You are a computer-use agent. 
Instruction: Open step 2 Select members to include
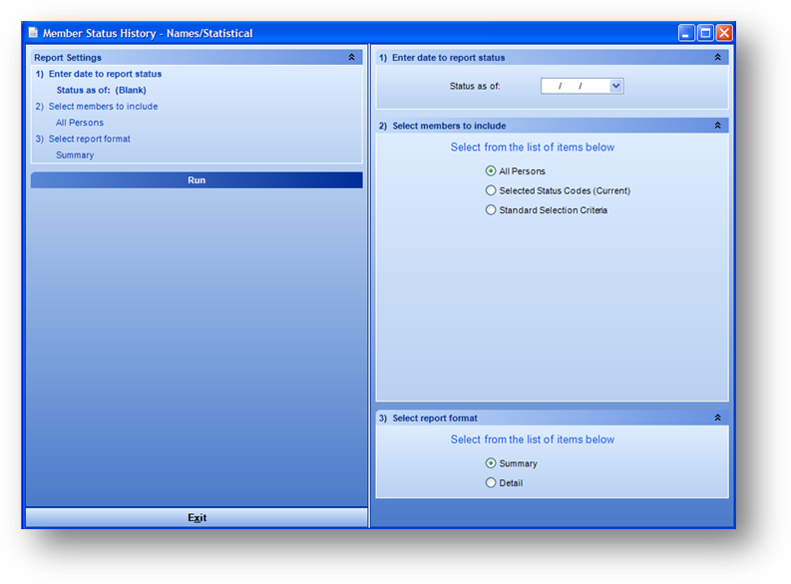(x=102, y=107)
